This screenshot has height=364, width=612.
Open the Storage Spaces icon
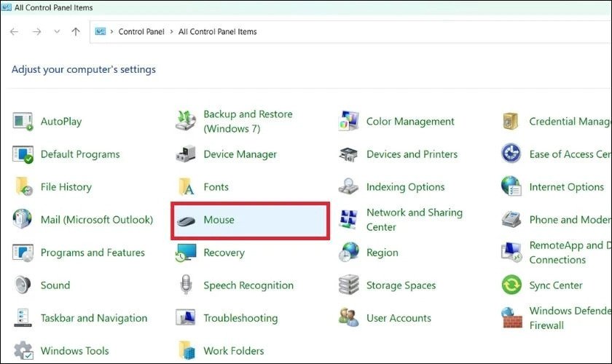pos(349,285)
